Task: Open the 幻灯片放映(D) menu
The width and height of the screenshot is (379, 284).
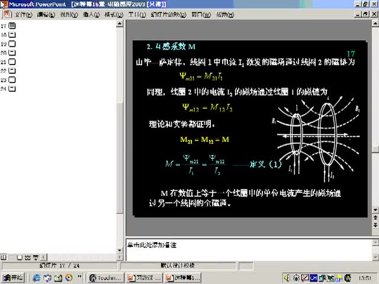Action: 168,15
